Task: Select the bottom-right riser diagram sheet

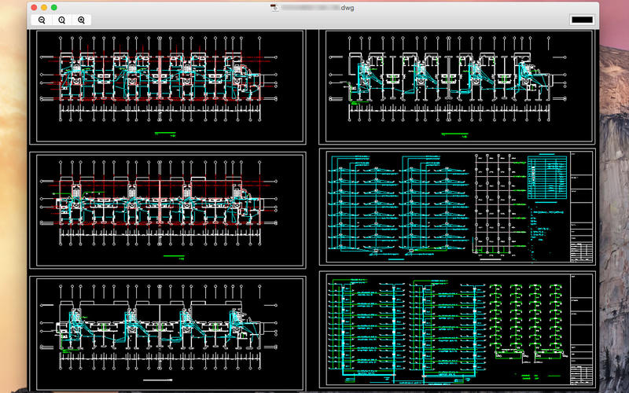Action: pos(457,329)
